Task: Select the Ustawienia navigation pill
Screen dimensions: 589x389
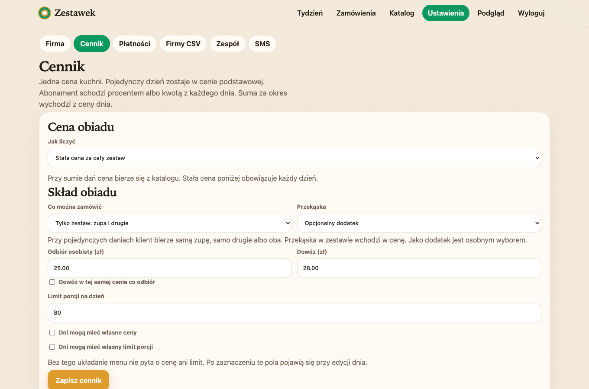Action: (x=446, y=13)
